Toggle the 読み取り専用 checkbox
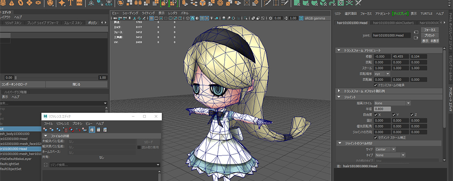 [139, 147]
